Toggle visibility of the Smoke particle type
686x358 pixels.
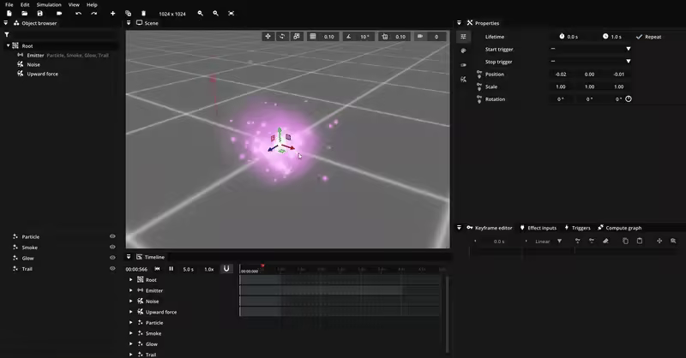(112, 248)
